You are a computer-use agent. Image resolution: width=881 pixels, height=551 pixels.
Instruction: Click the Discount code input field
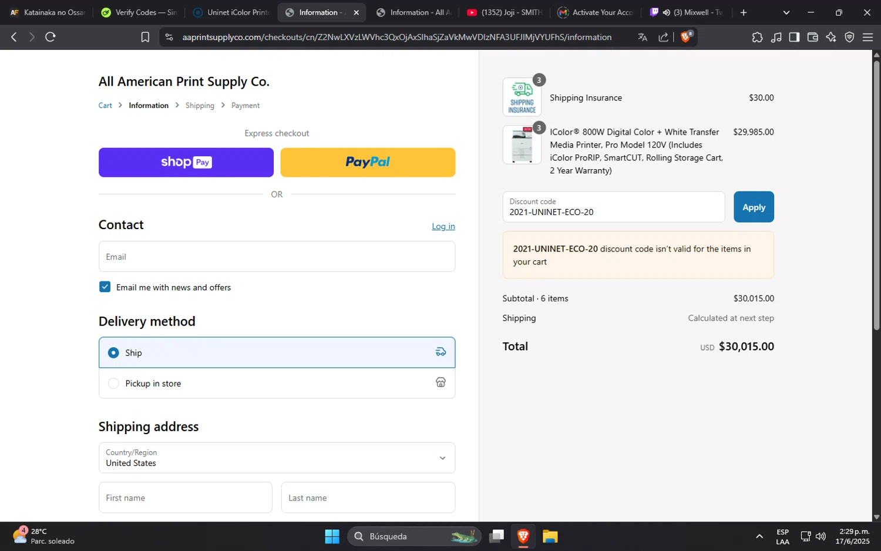point(614,207)
